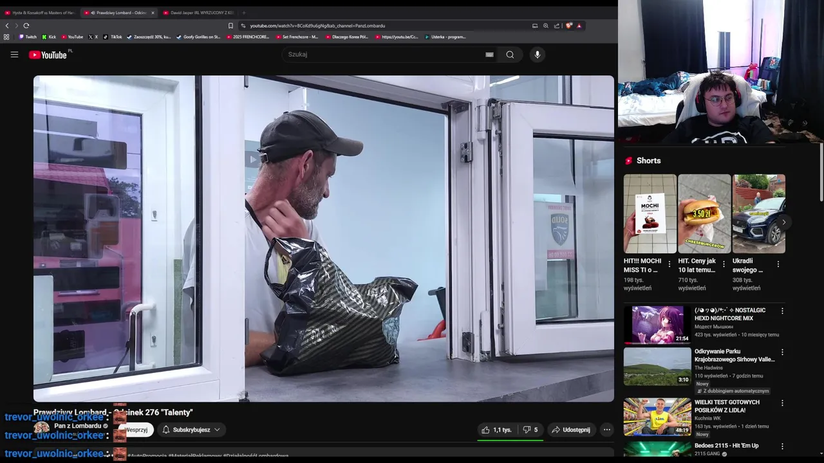Screen dimensions: 824x463
Task: Open the on-screen keyboard icon in search box
Action: (x=489, y=55)
